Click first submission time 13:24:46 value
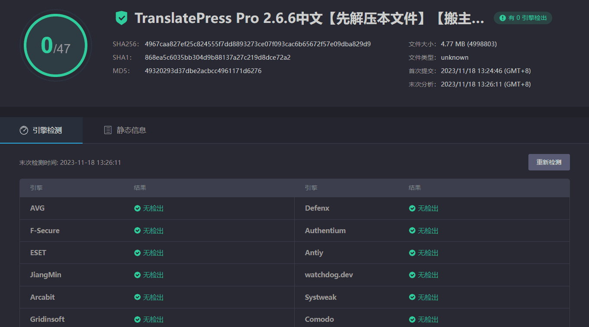589x327 pixels. (486, 71)
